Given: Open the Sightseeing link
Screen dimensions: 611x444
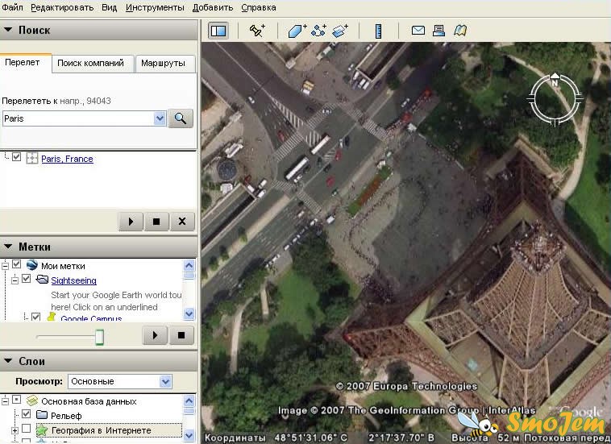Looking at the screenshot, I should pos(73,280).
